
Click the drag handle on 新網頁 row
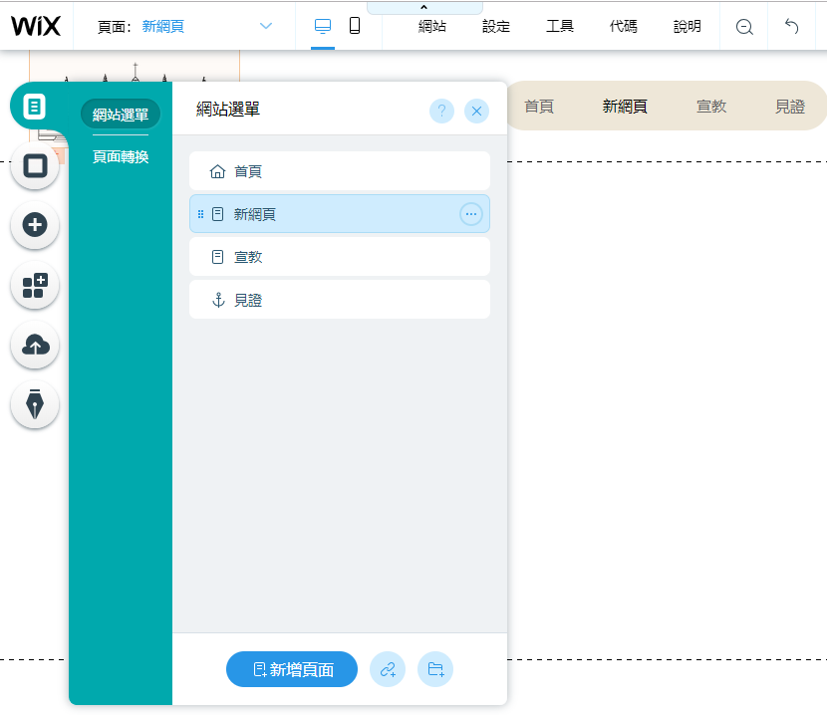(200, 214)
